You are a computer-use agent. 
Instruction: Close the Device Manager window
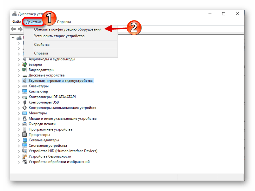click(x=237, y=14)
